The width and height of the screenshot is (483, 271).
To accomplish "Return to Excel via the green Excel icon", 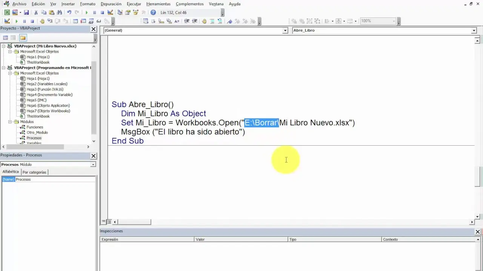I will click(7, 12).
